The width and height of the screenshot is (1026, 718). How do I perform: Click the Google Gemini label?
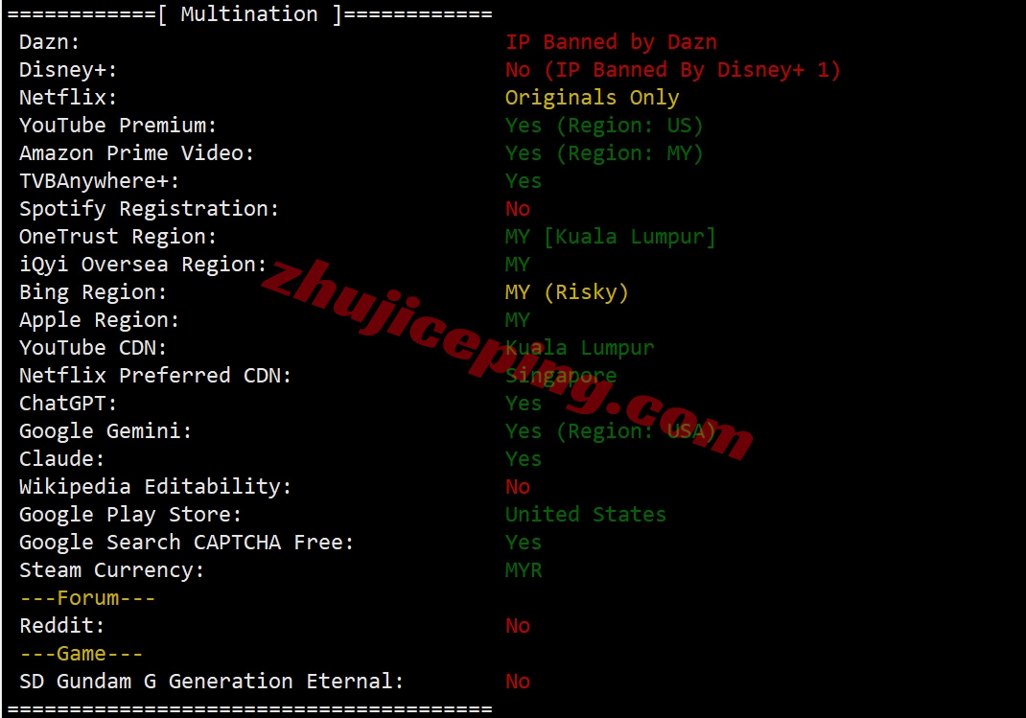point(105,431)
